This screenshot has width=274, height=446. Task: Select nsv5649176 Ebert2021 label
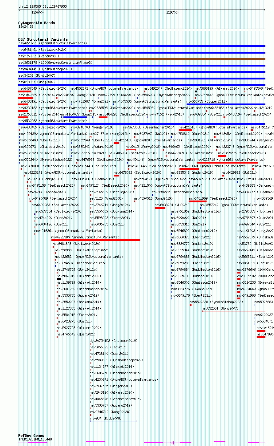191,295
